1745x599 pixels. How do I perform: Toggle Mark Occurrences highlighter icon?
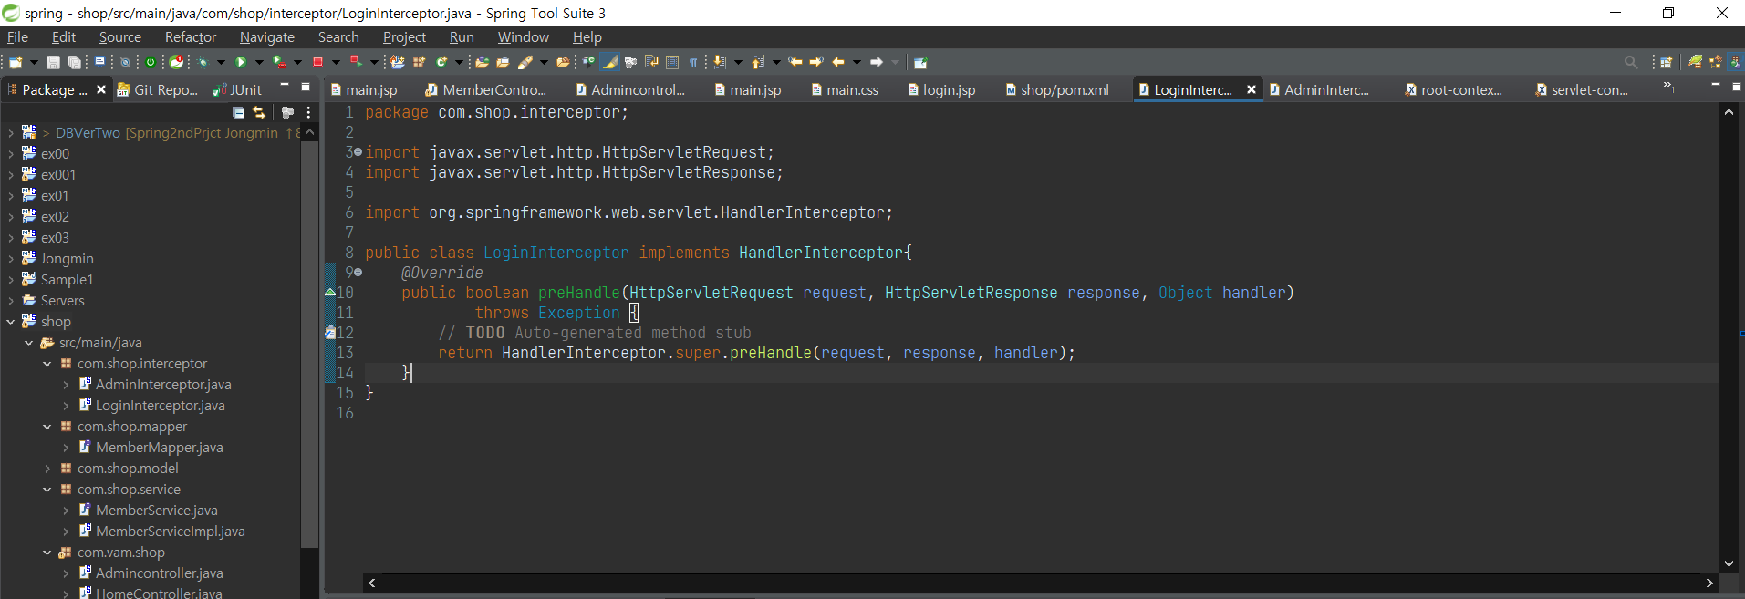click(610, 62)
